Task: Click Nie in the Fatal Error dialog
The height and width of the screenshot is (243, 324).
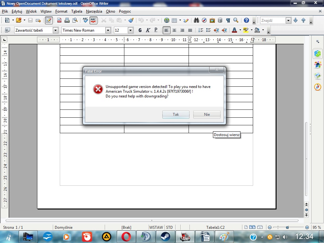Action: [x=207, y=114]
